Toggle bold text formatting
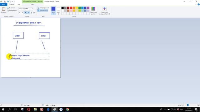This screenshot has width=200, height=112. click(x=25, y=12)
